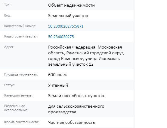Open cadastral quarter link 50:23:0020275
The height and width of the screenshot is (128, 167).
pyautogui.click(x=61, y=37)
